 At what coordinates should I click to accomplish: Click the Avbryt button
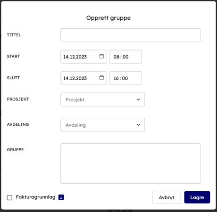(x=167, y=197)
